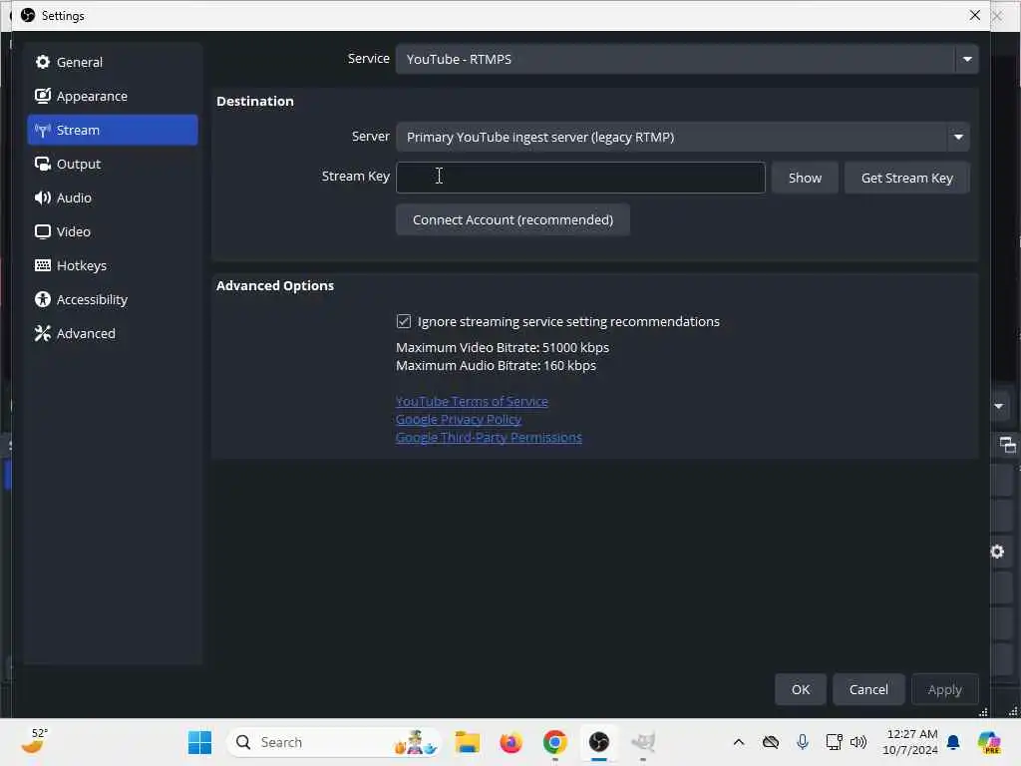
Task: Click Cancel to discard settings changes
Action: click(868, 689)
